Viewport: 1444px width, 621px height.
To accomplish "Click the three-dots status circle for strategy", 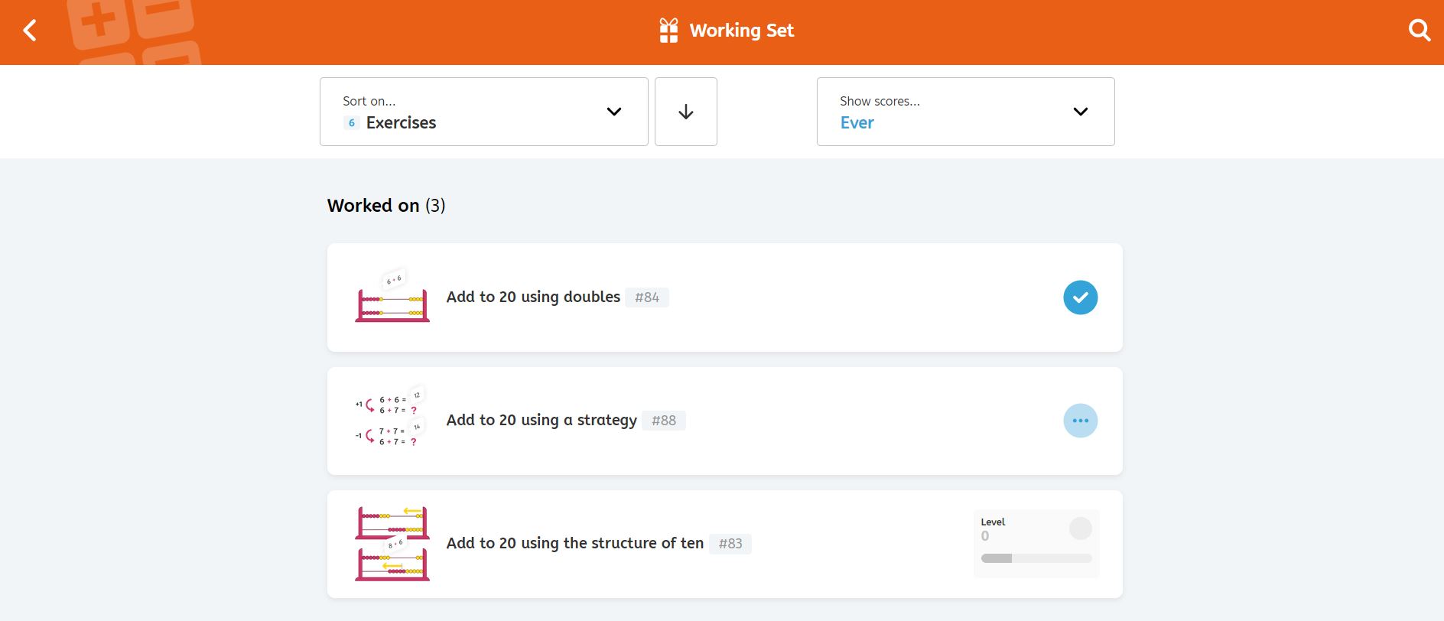I will 1080,421.
